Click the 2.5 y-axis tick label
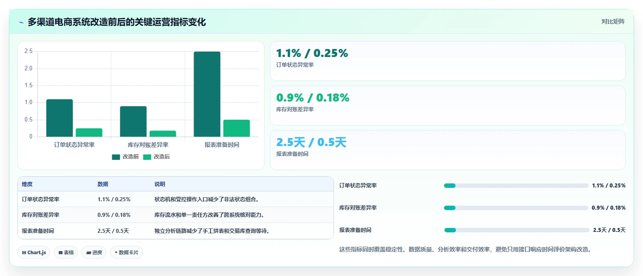This screenshot has height=276, width=643. pos(28,51)
